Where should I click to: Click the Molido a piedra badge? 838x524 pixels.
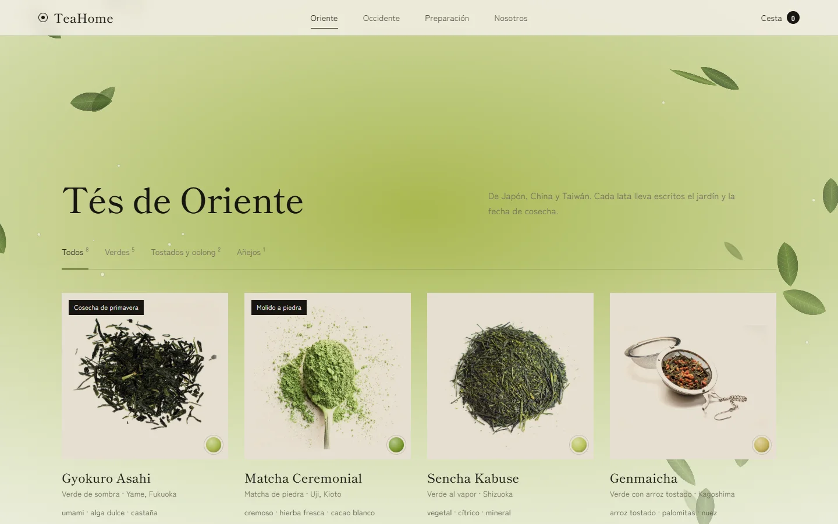click(x=279, y=307)
